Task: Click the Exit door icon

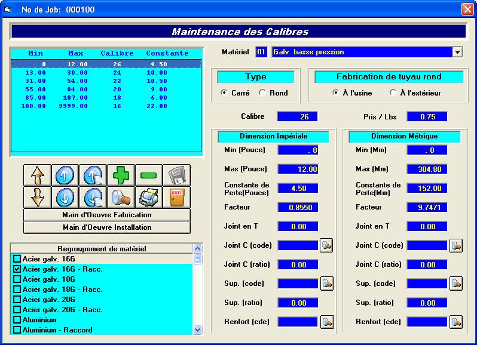Action: point(176,197)
